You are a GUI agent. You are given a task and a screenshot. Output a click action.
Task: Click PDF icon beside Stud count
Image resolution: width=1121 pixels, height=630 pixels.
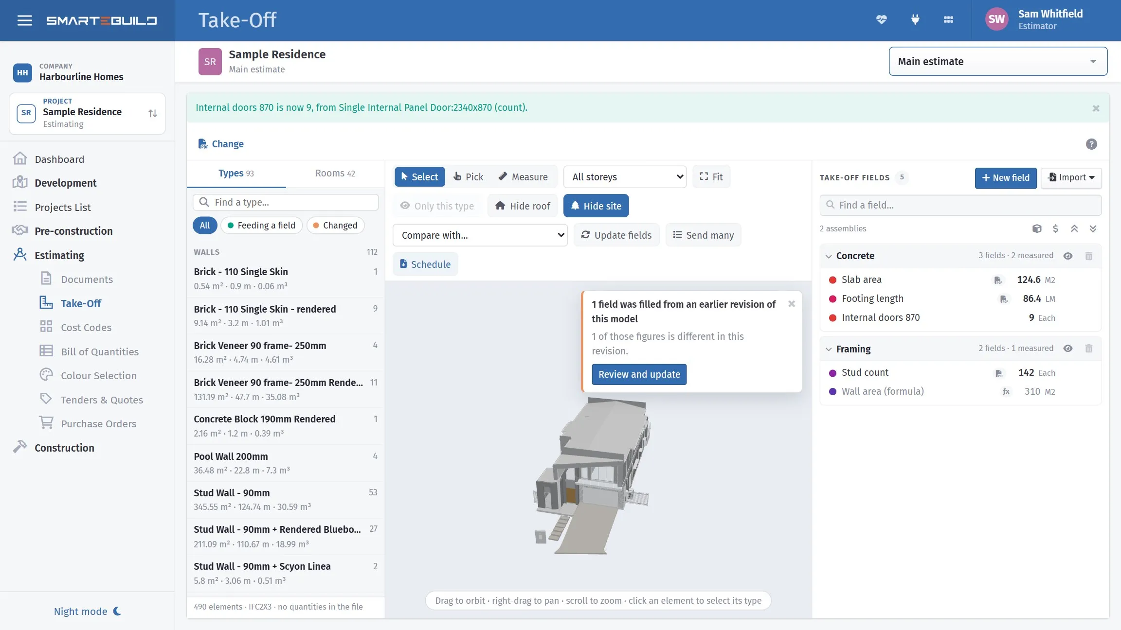click(999, 373)
